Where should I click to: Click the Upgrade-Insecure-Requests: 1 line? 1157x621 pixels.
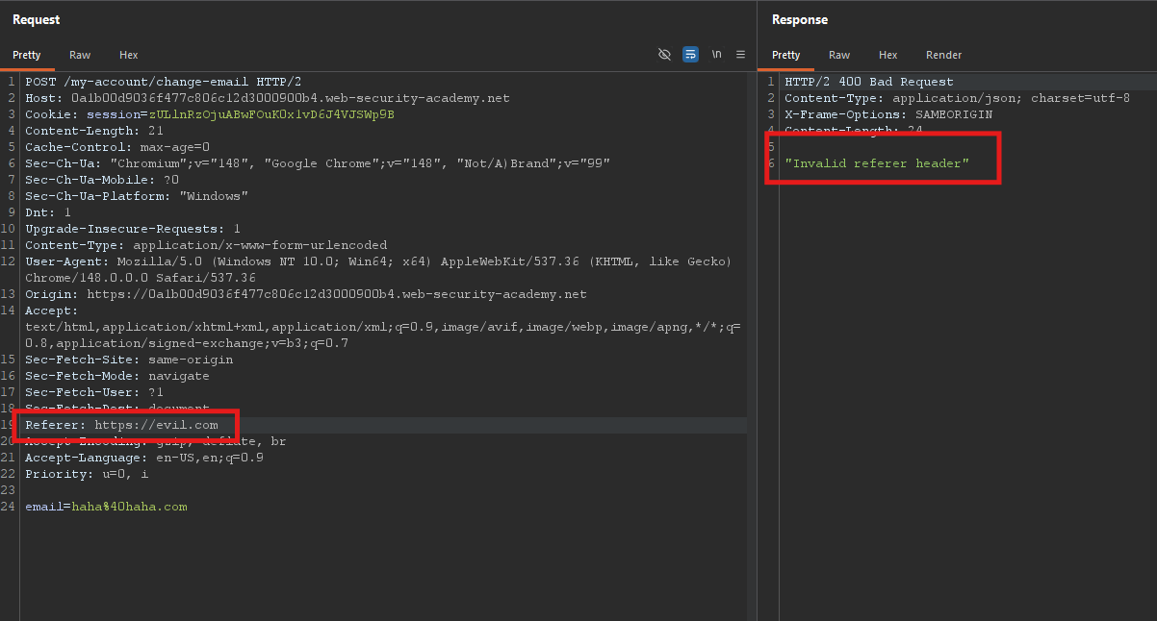[133, 229]
